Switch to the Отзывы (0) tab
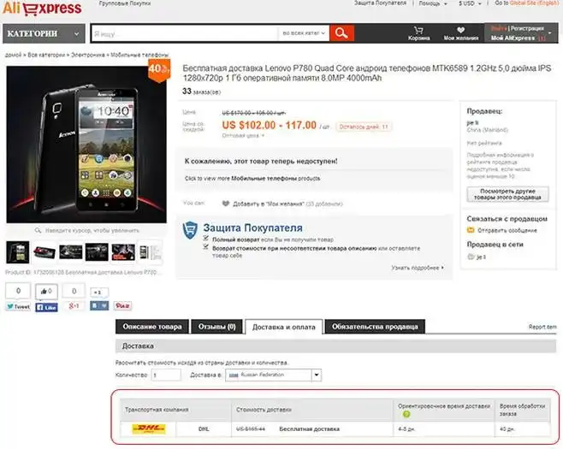This screenshot has width=563, height=449. coord(216,327)
